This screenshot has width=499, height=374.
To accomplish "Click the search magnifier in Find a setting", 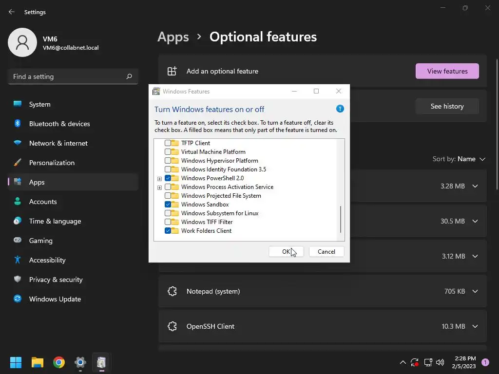I will [x=129, y=76].
